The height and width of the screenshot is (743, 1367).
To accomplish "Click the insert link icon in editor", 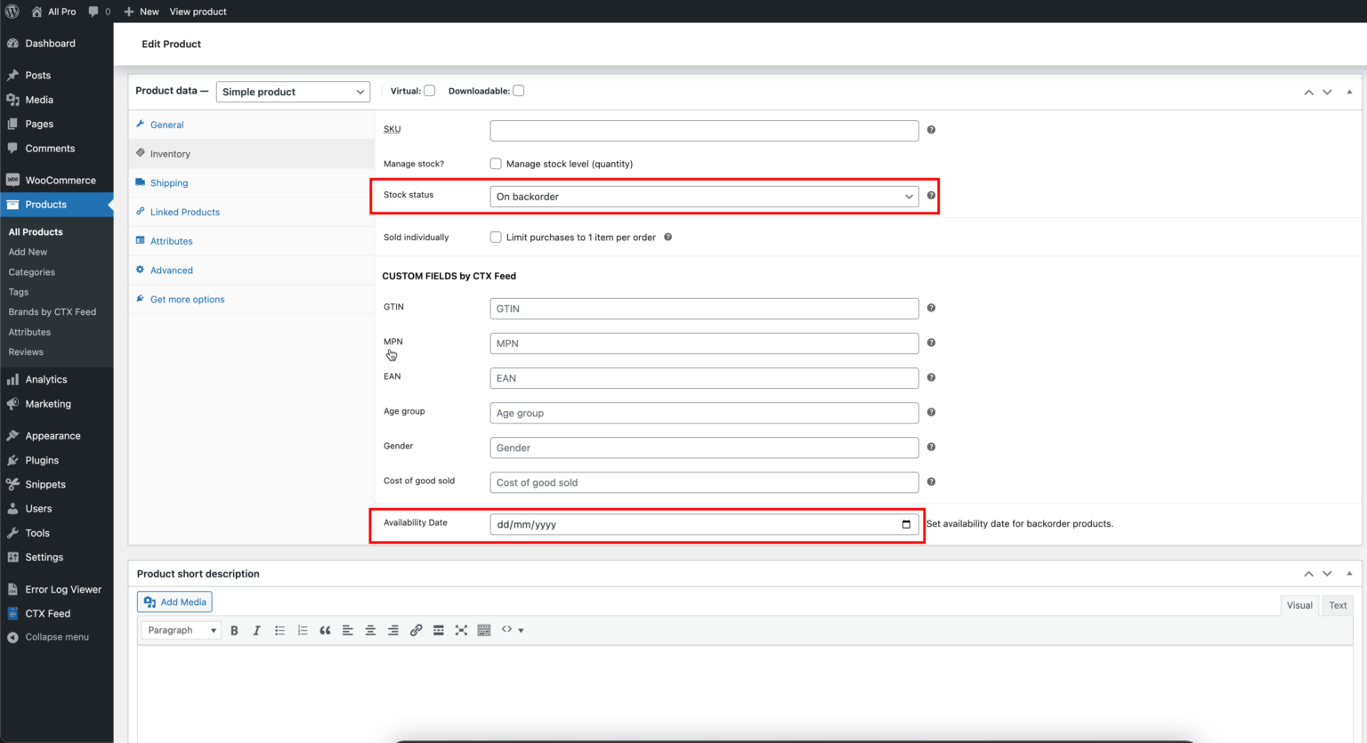I will [x=416, y=630].
